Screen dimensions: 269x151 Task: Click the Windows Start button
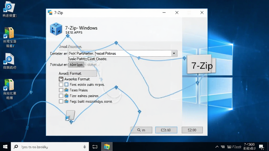(5, 147)
